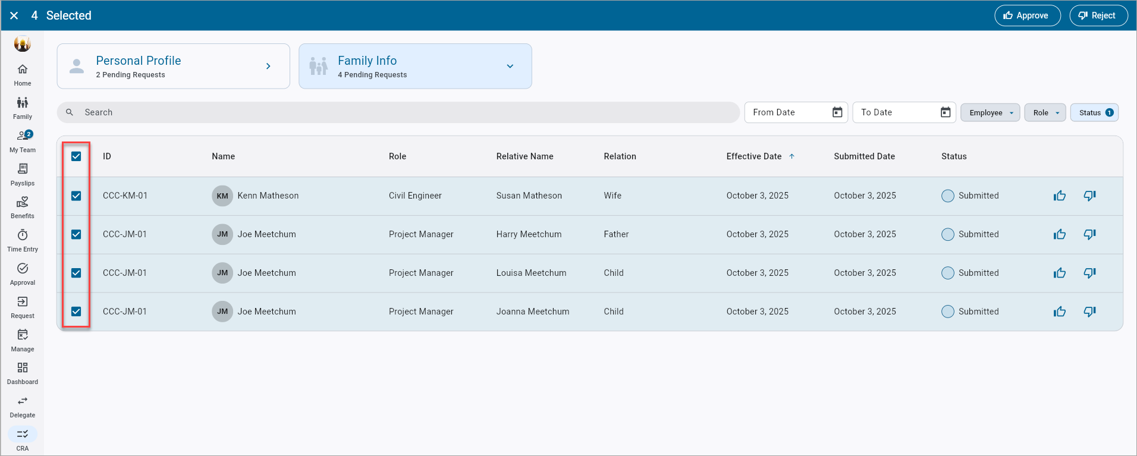Open the Delegate sidebar icon
Image resolution: width=1137 pixels, height=456 pixels.
[23, 406]
